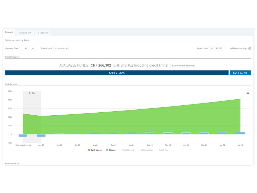The height and width of the screenshot is (193, 257).
Task: Click the EUR 8.77% balance bar
Action: coord(240,73)
